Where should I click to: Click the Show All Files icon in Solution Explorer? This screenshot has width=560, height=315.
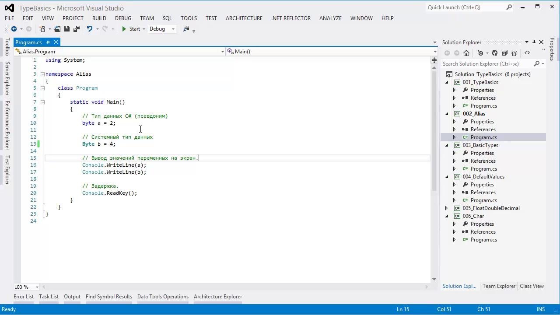point(515,53)
